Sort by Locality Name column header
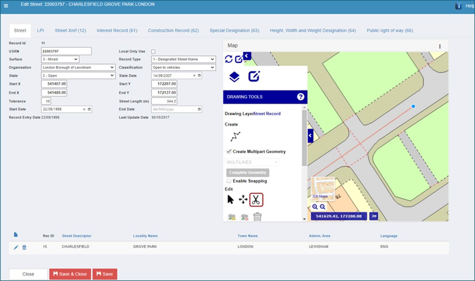This screenshot has width=475, height=281. (145, 236)
